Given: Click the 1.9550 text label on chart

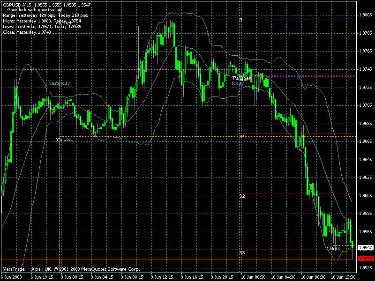Looking at the screenshot, I should (x=334, y=249).
